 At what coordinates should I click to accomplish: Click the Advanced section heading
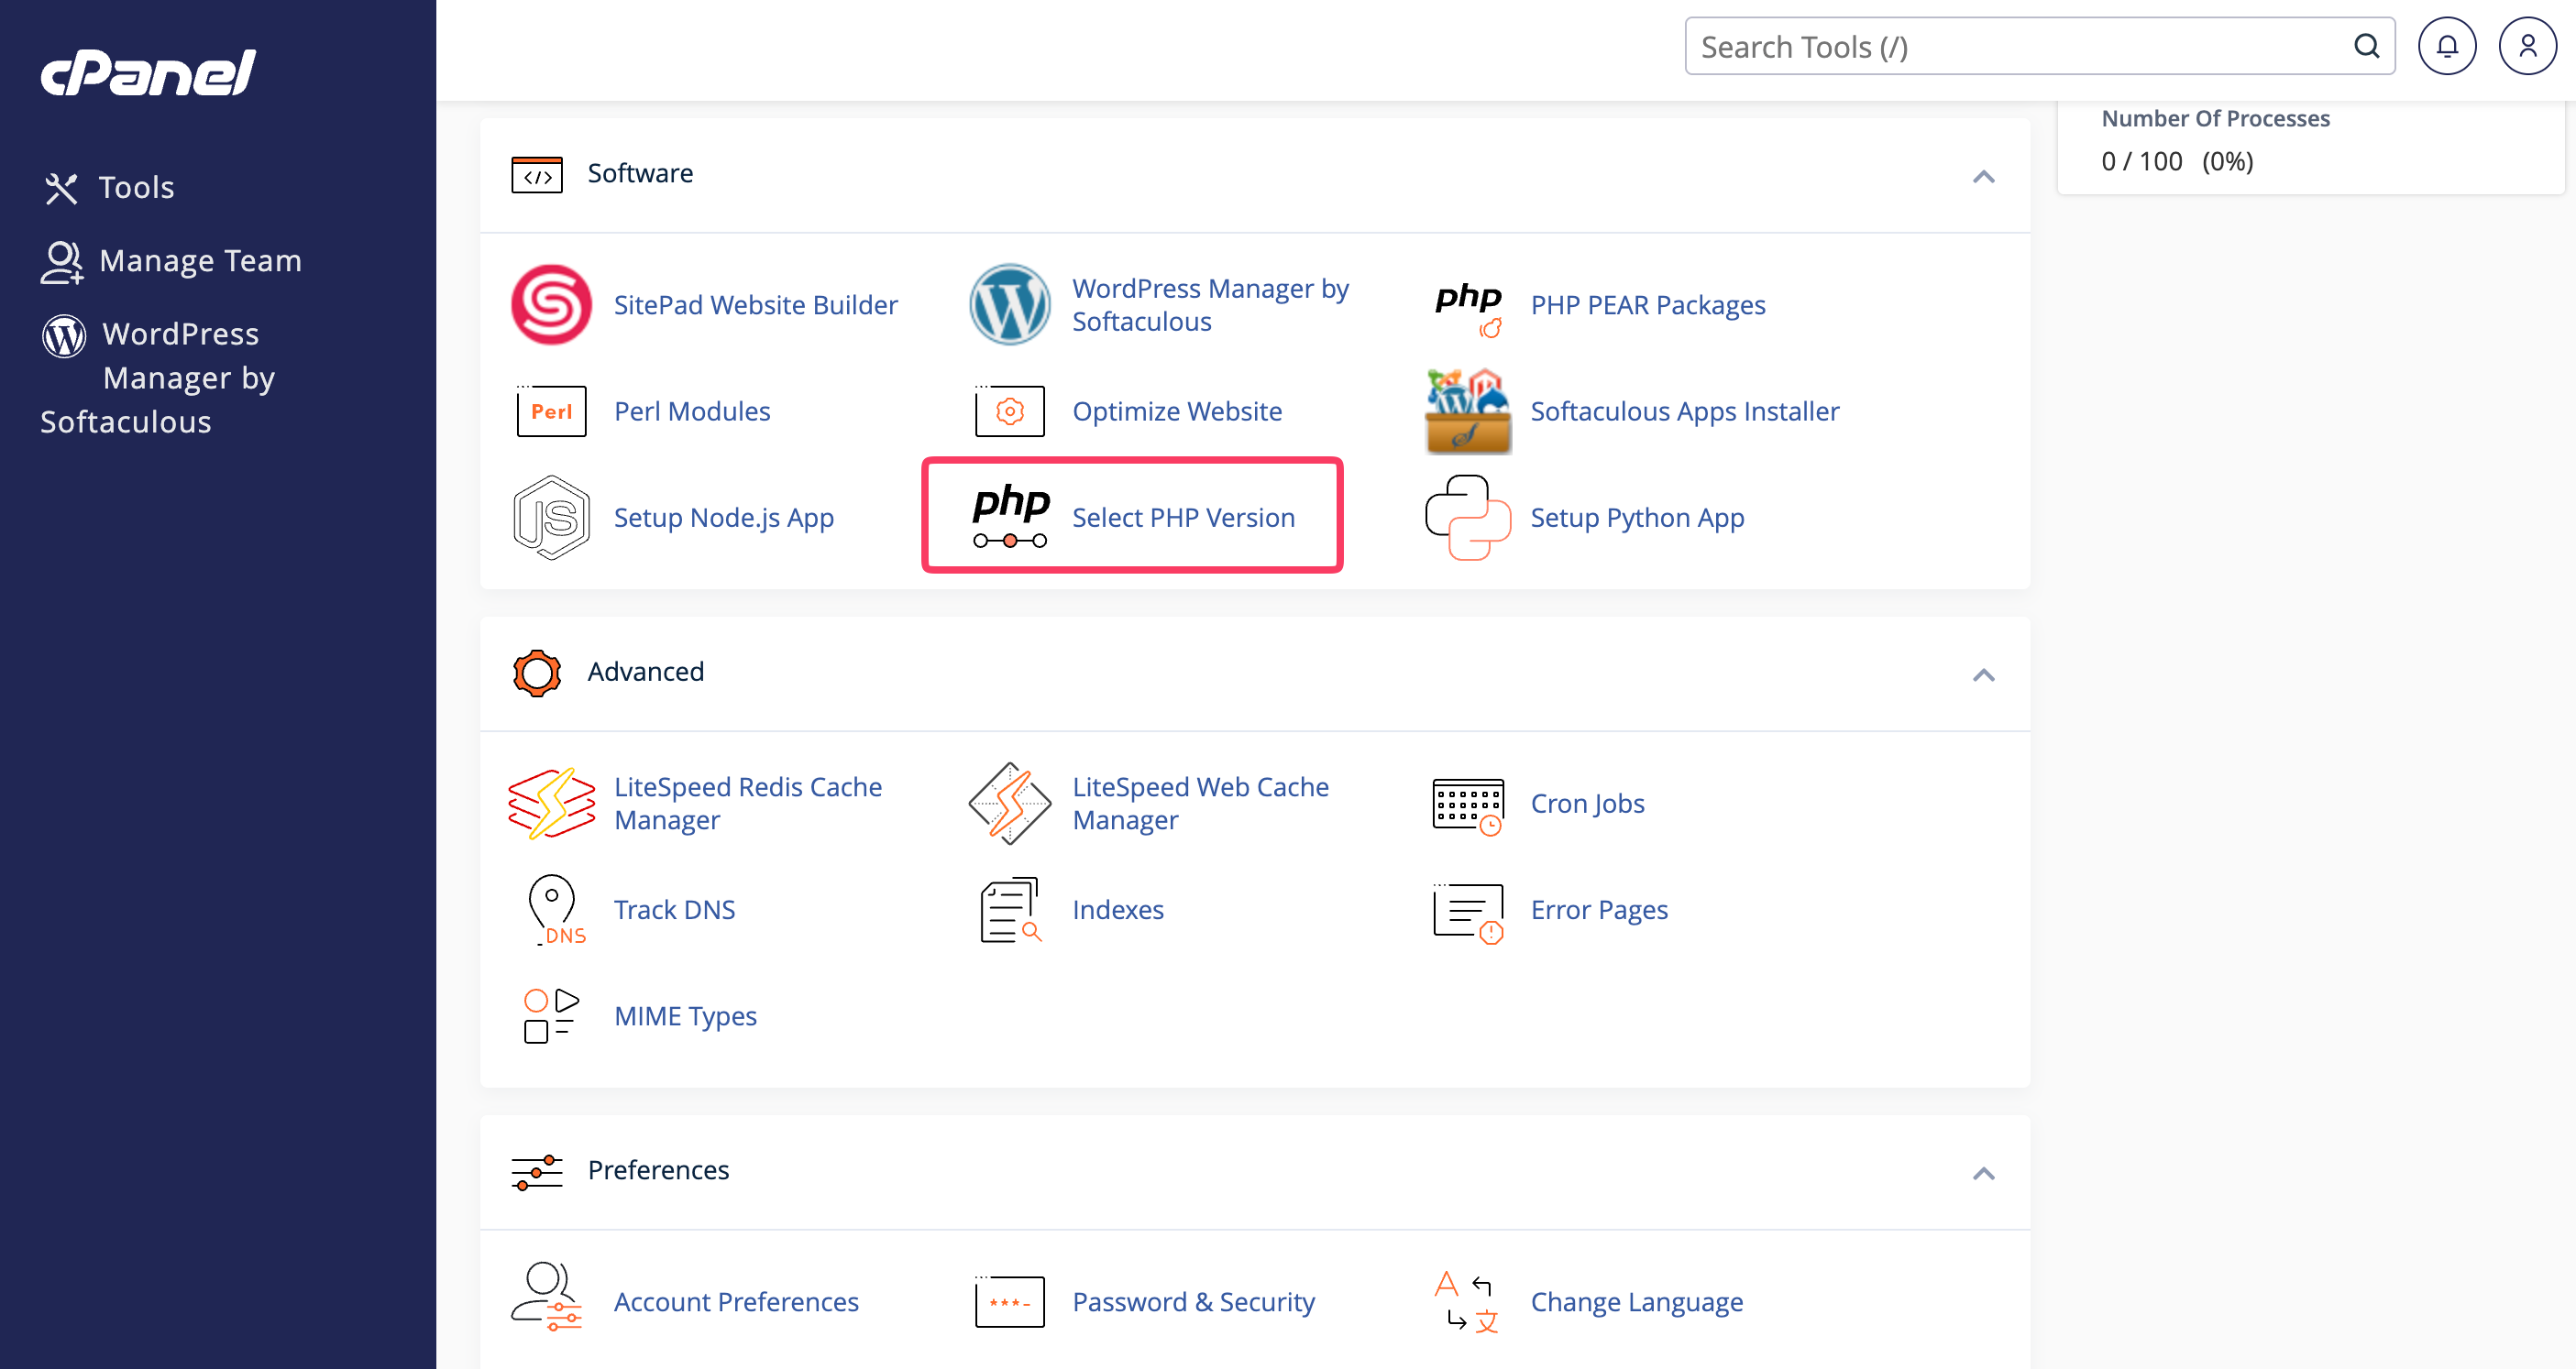[646, 673]
